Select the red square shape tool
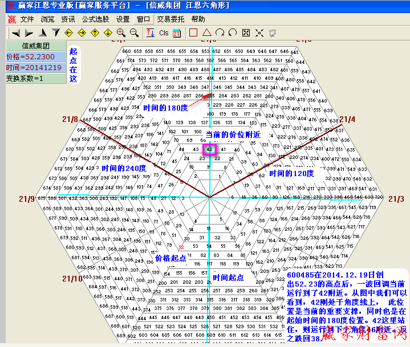This screenshot has width=410, height=347. click(193, 32)
